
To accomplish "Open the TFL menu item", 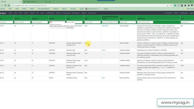I will point(38,13).
